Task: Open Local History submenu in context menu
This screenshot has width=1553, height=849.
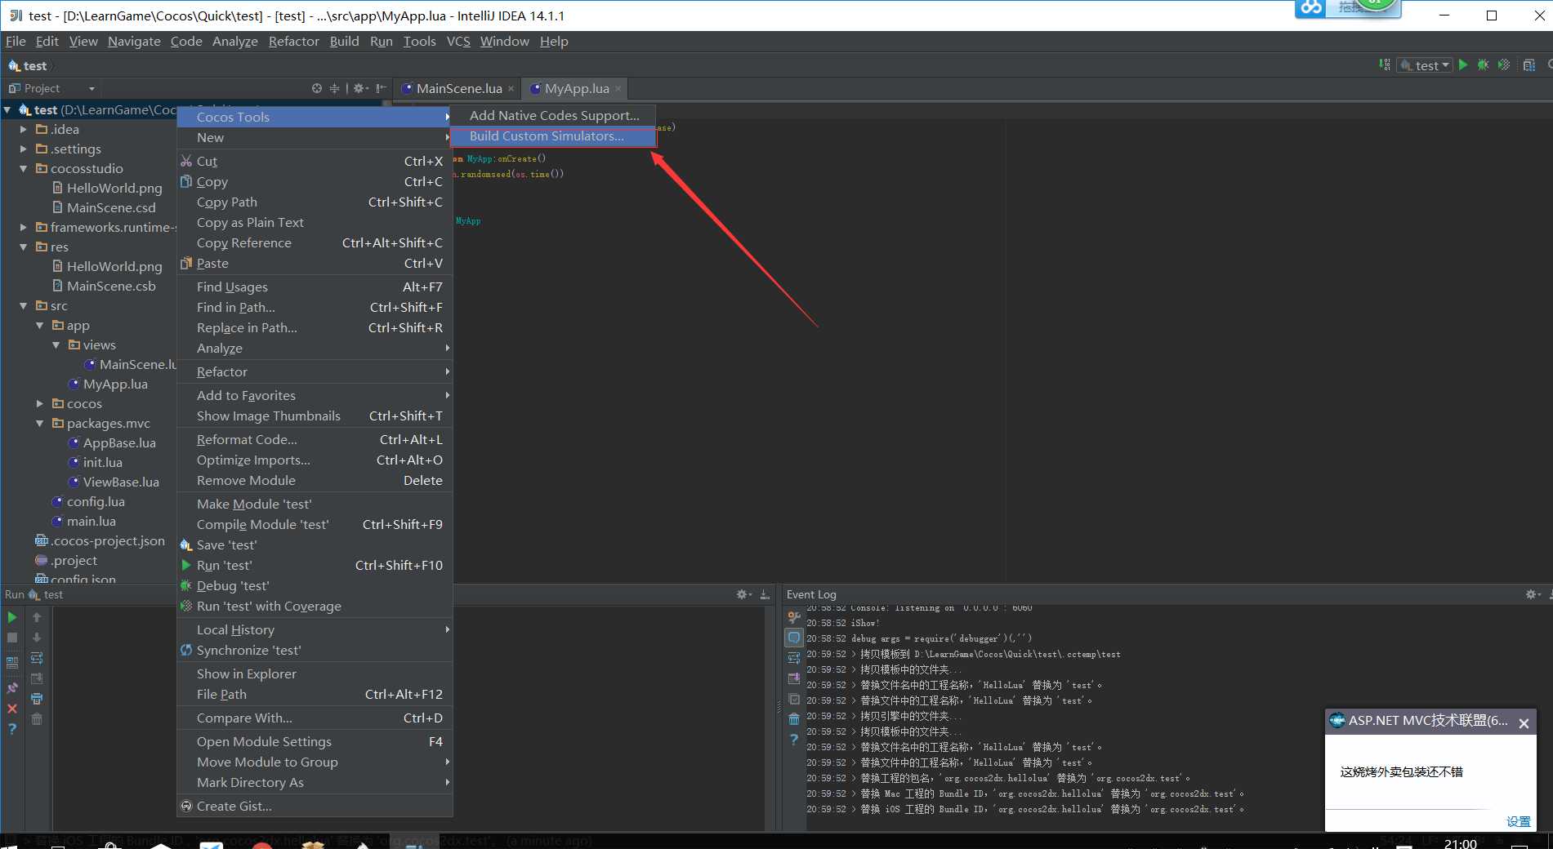Action: [315, 630]
